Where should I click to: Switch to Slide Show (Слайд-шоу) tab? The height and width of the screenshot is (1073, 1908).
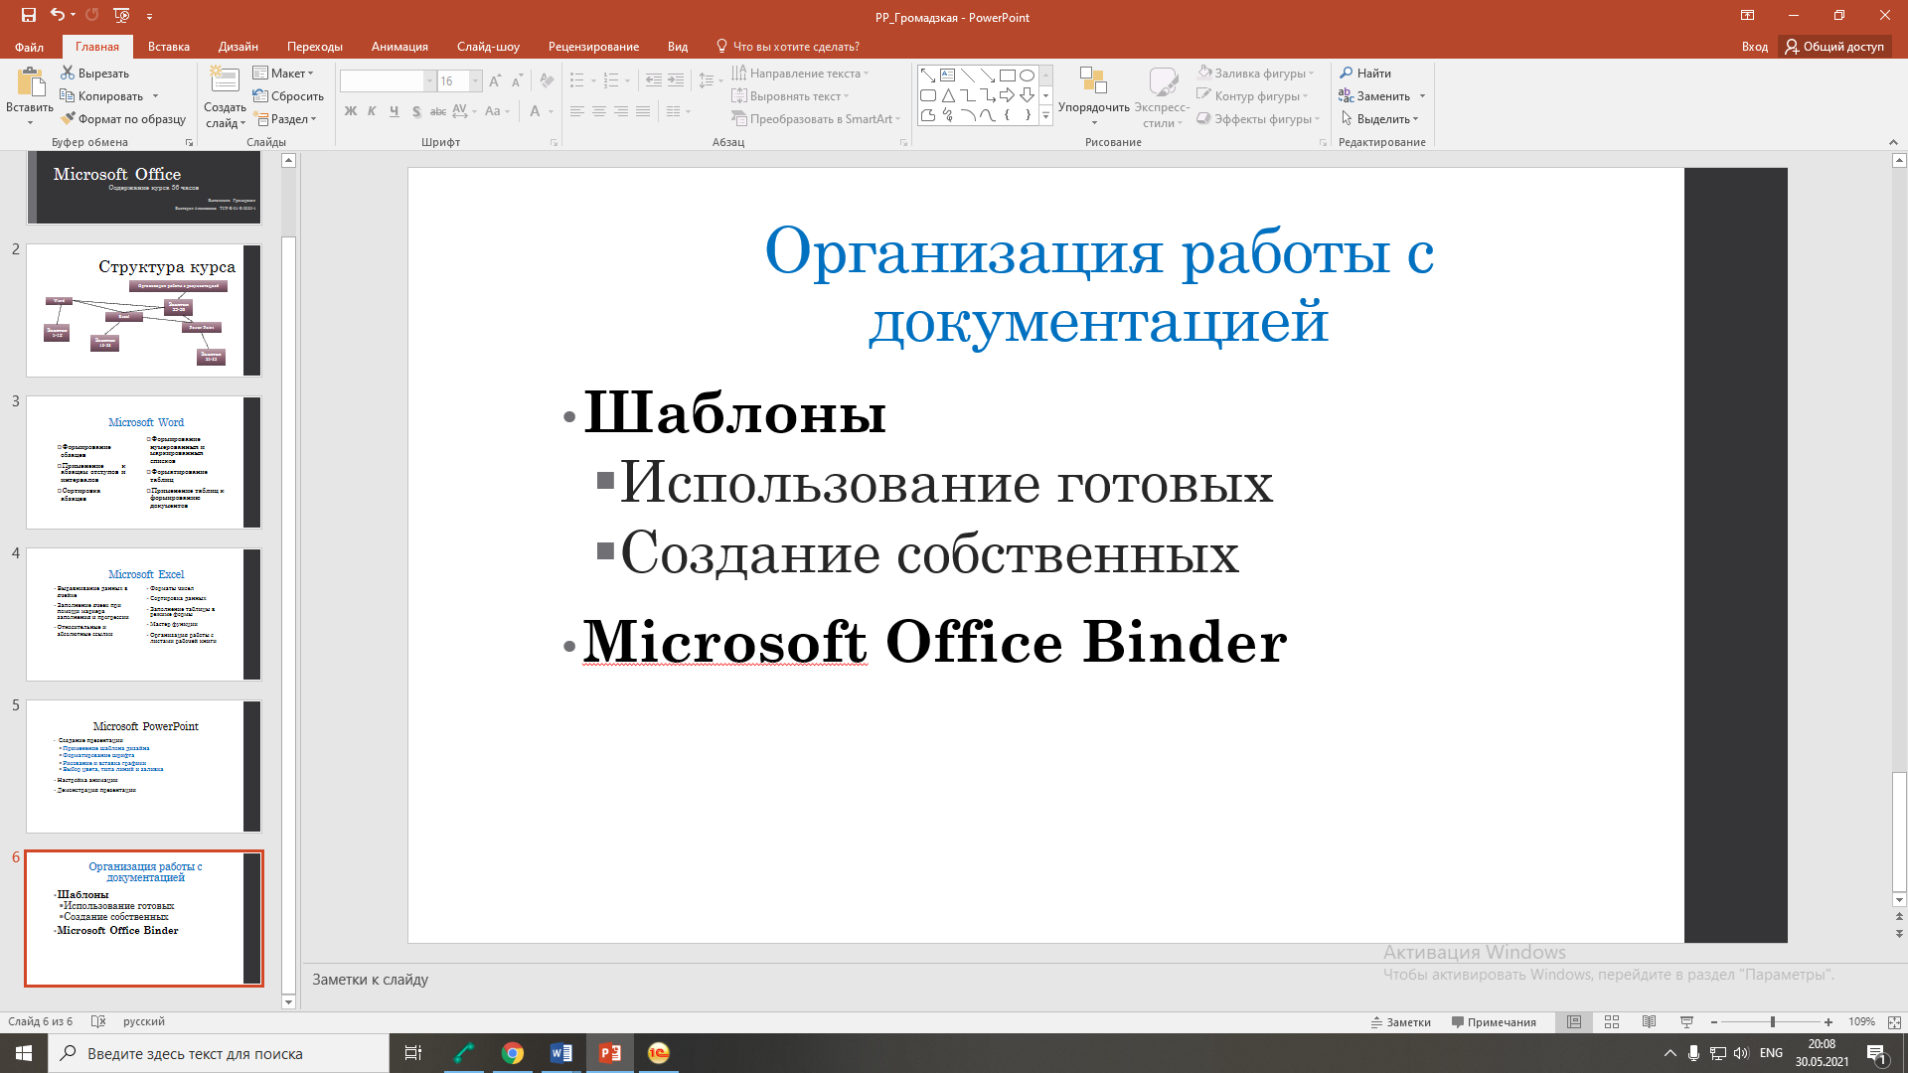[488, 47]
